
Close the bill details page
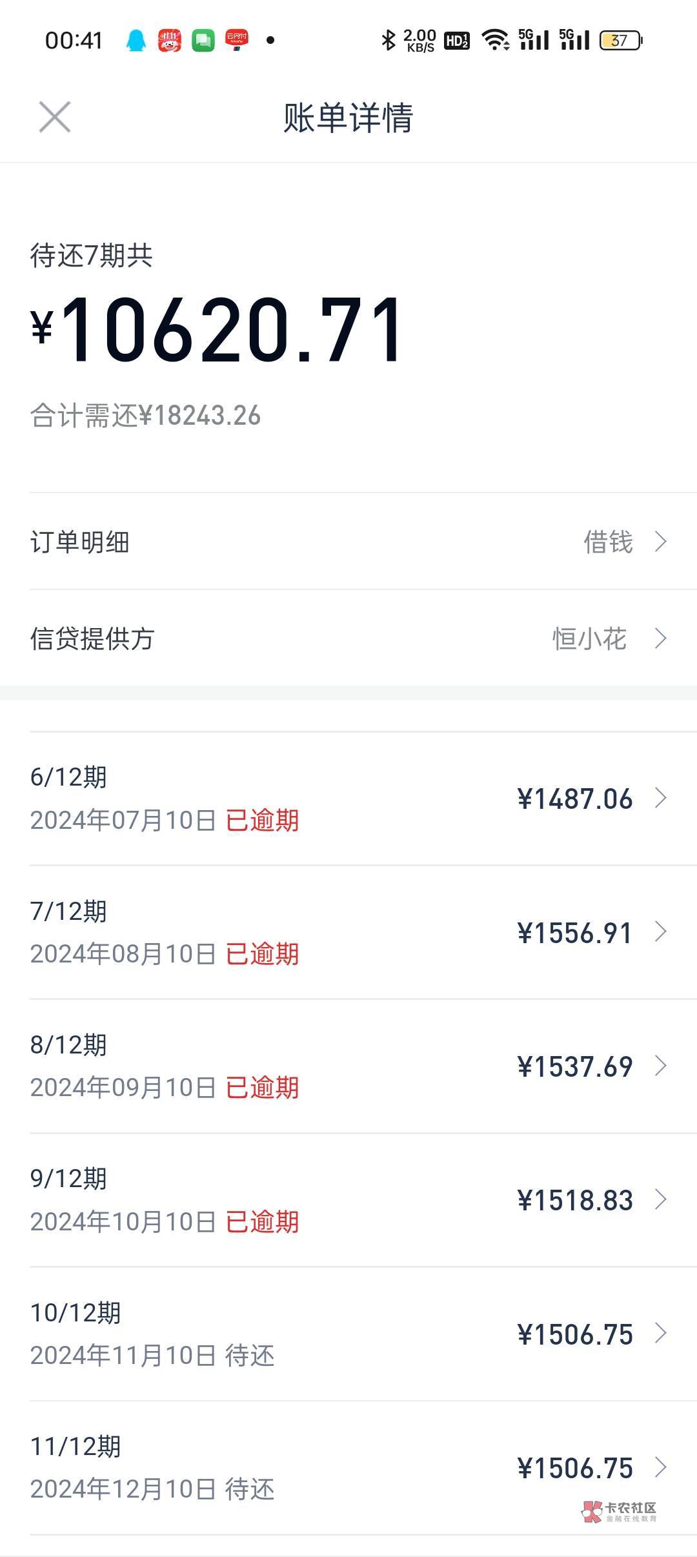[55, 117]
